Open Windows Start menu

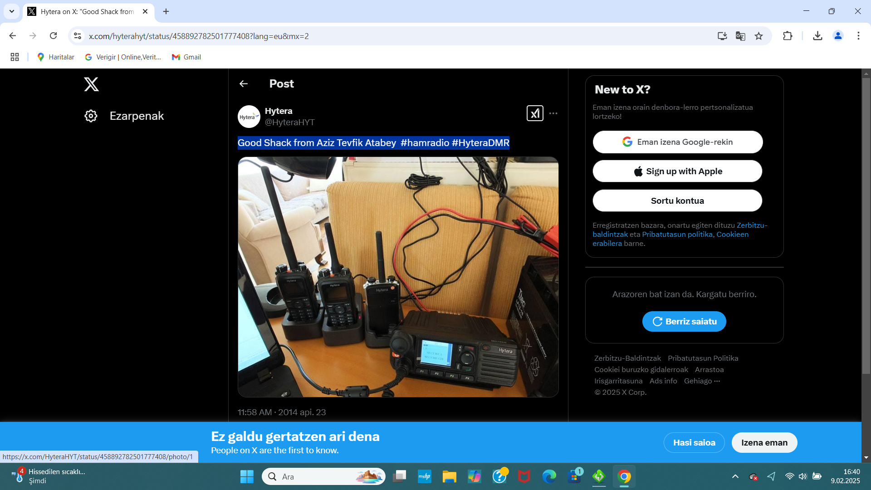click(x=247, y=476)
